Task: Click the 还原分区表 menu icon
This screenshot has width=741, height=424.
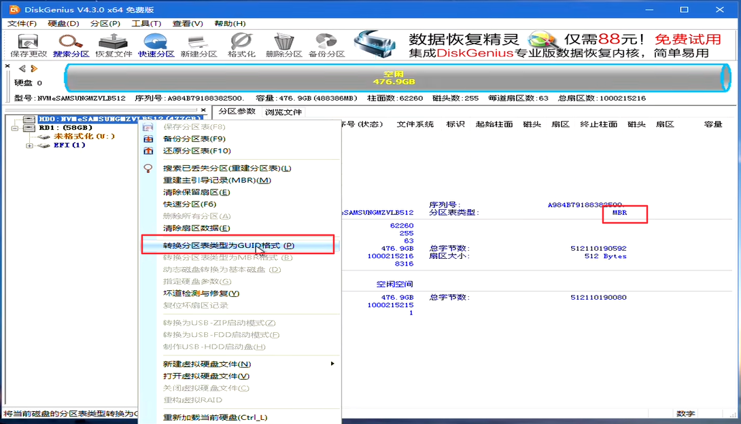Action: click(x=148, y=151)
